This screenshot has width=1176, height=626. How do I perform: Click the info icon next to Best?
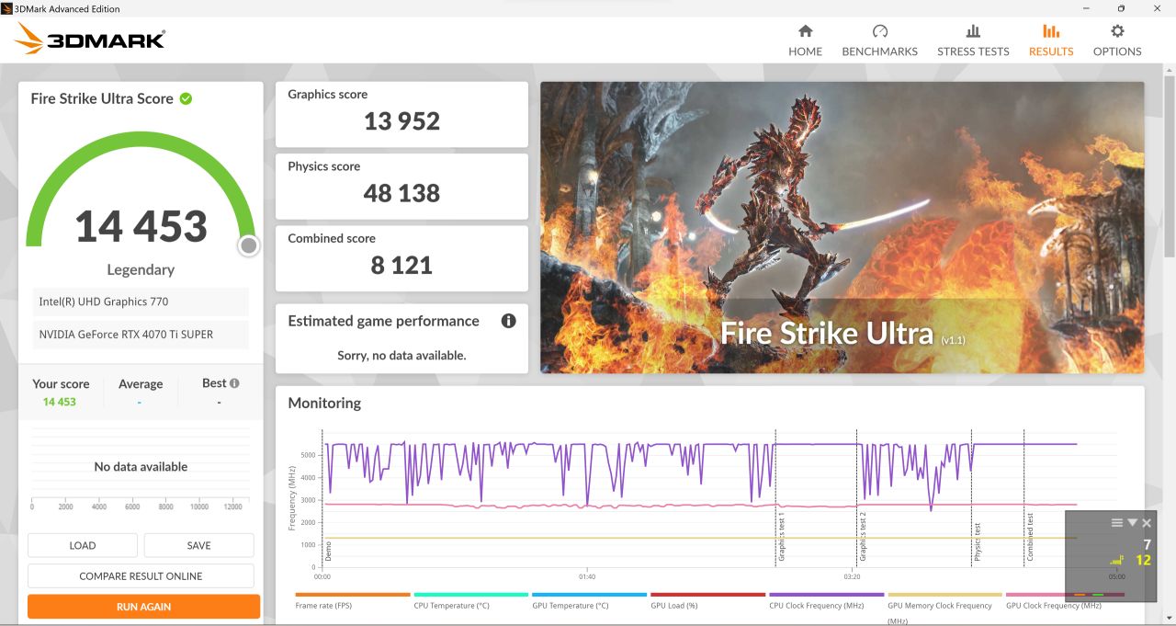234,383
